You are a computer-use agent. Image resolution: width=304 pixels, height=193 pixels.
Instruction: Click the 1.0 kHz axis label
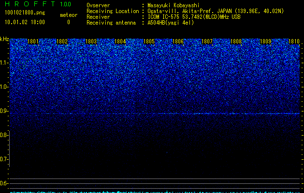4,87
